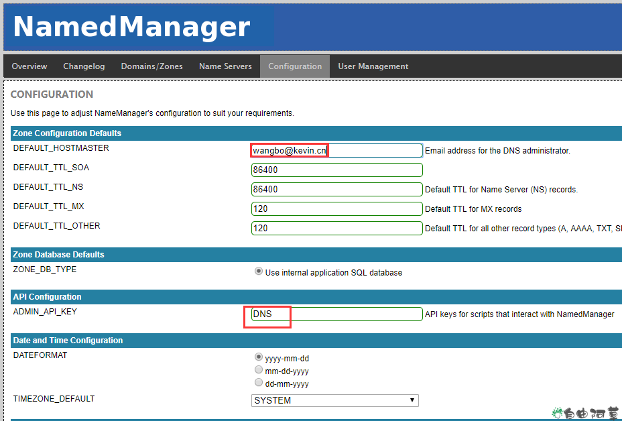This screenshot has width=622, height=421.
Task: Focus the DEFAULT_HOSTMASTER email field
Action: [336, 150]
